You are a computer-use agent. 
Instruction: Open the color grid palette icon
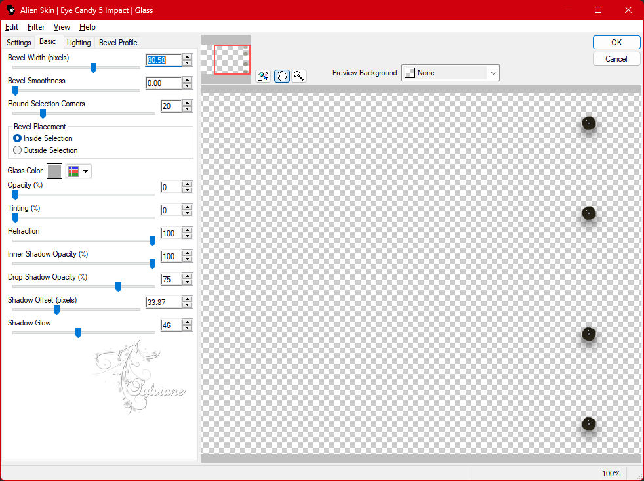pyautogui.click(x=73, y=171)
